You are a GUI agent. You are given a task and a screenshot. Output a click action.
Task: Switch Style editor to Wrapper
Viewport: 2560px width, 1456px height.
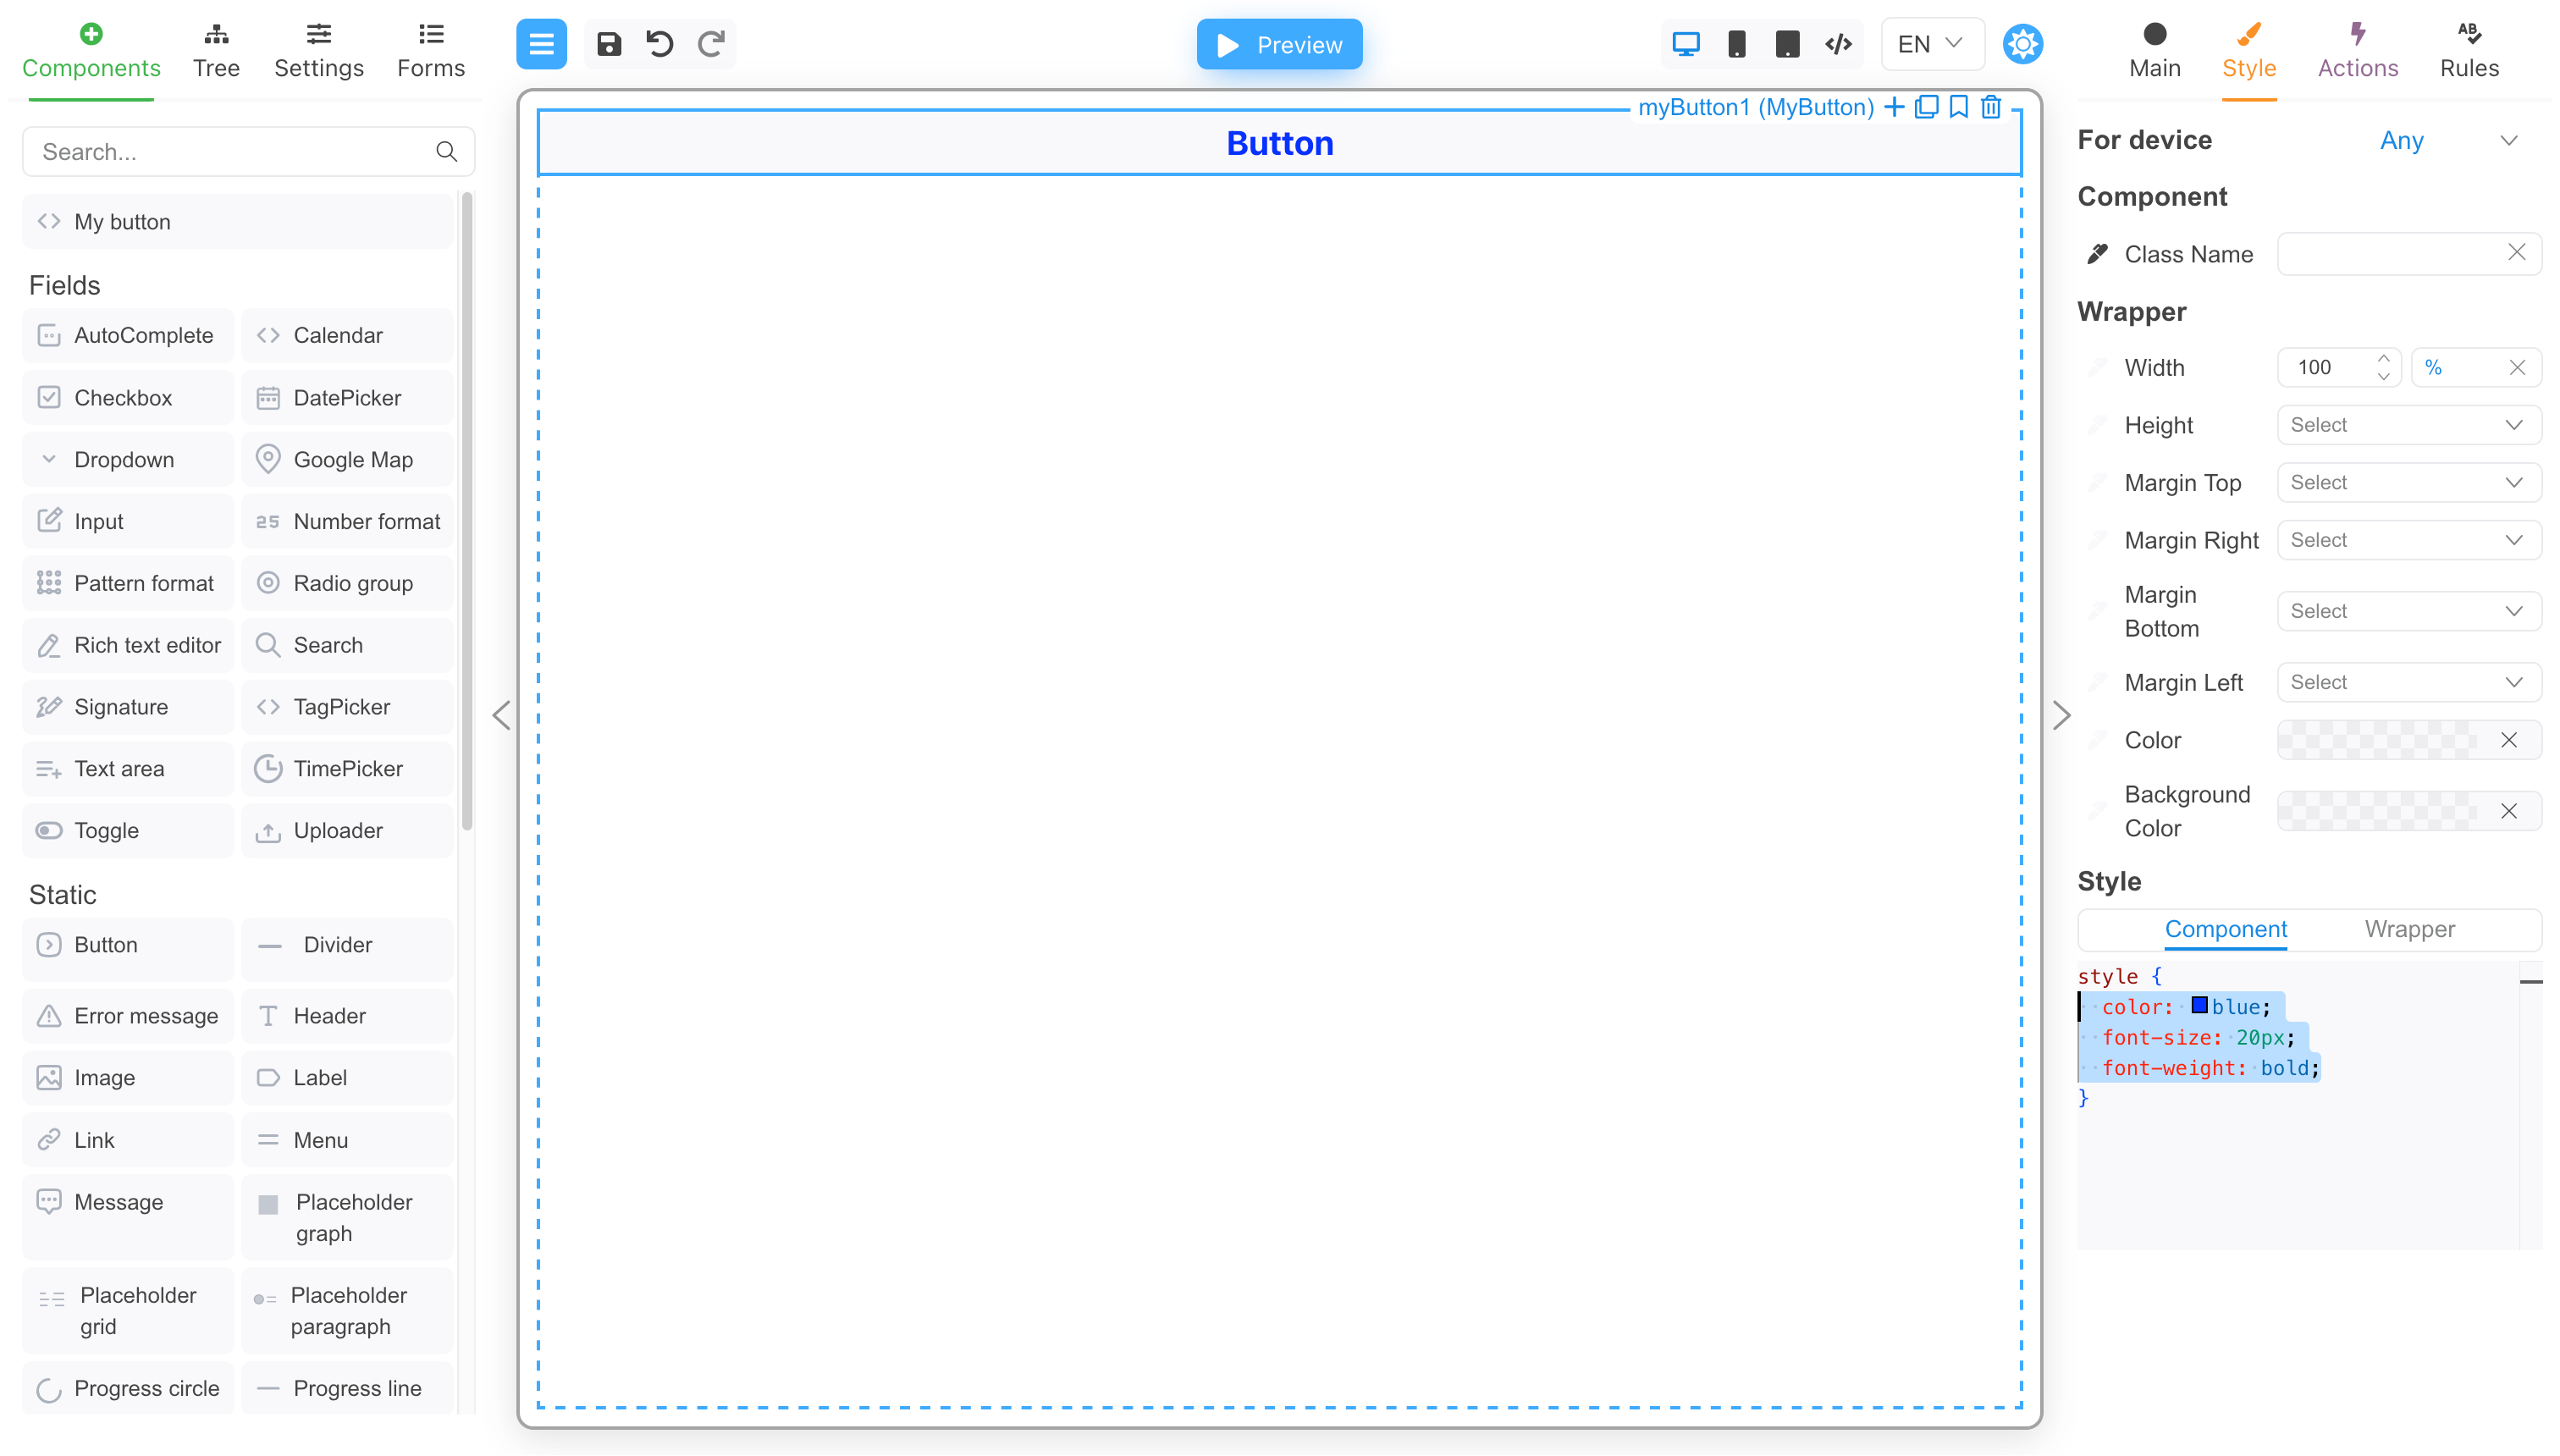point(2410,929)
